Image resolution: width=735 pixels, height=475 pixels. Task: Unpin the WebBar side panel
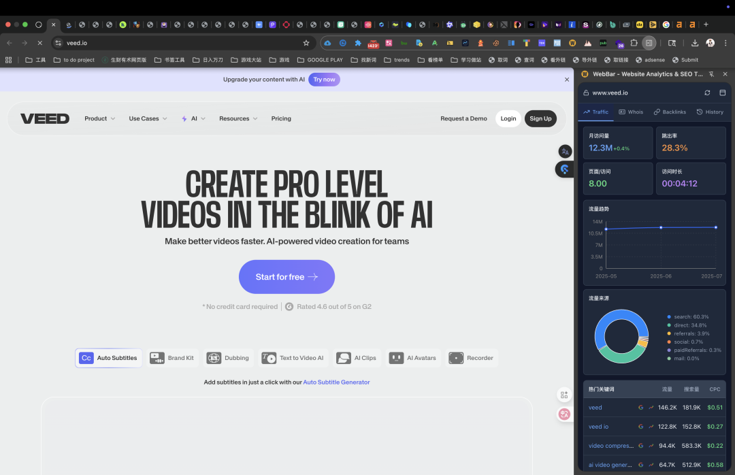(x=712, y=74)
